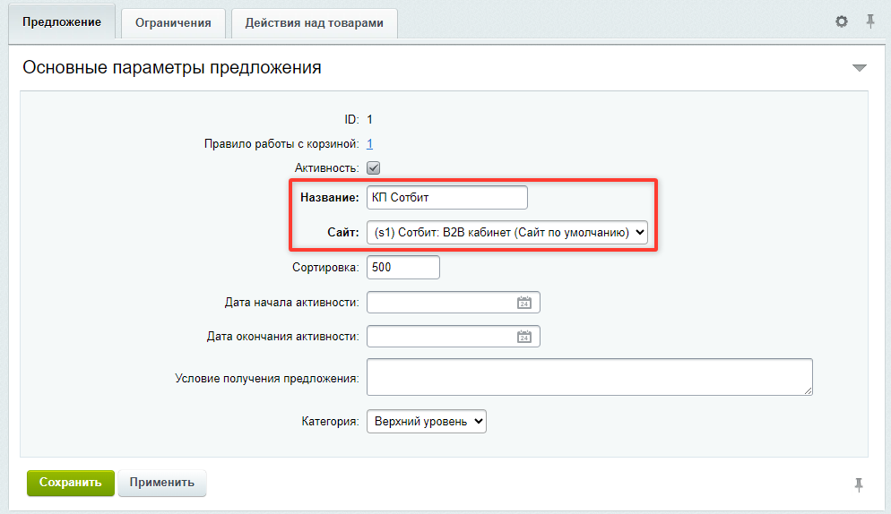
Task: Switch to the Предложение tab
Action: 62,22
